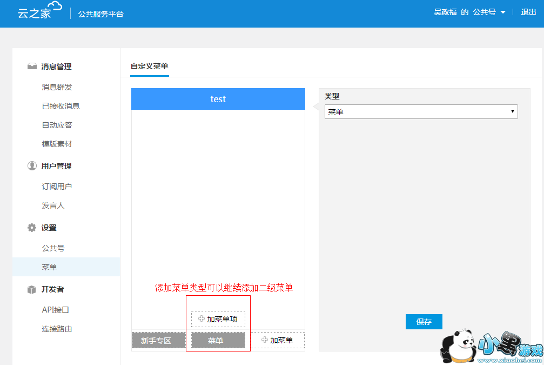Click the plus icon beside 加菜单项
This screenshot has width=544, height=365.
[202, 319]
